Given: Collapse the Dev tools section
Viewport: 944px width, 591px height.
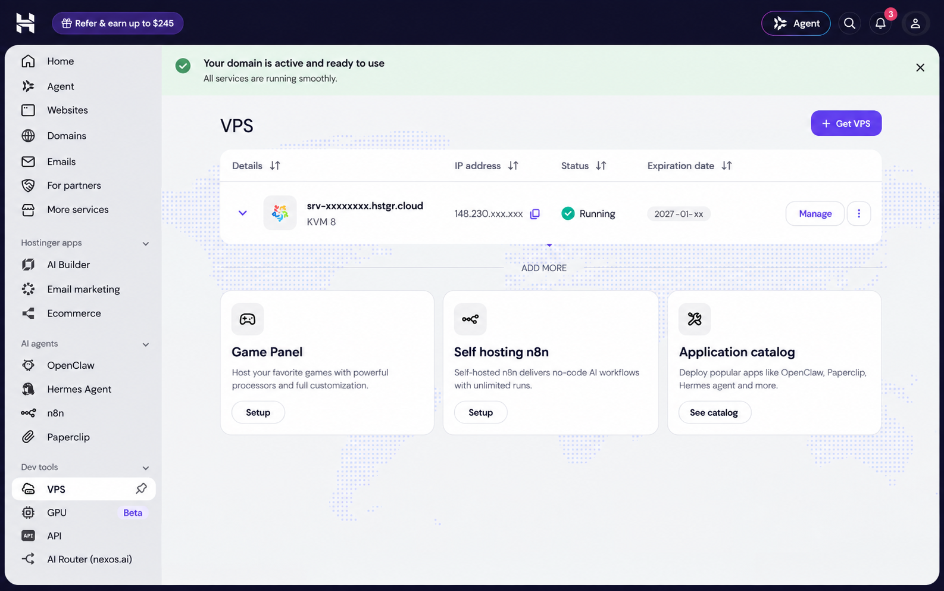Looking at the screenshot, I should [146, 468].
